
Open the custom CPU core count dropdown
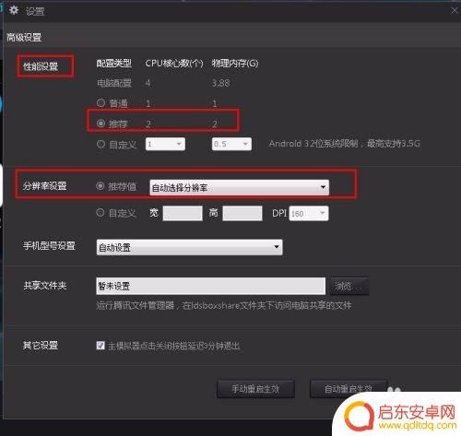(165, 144)
